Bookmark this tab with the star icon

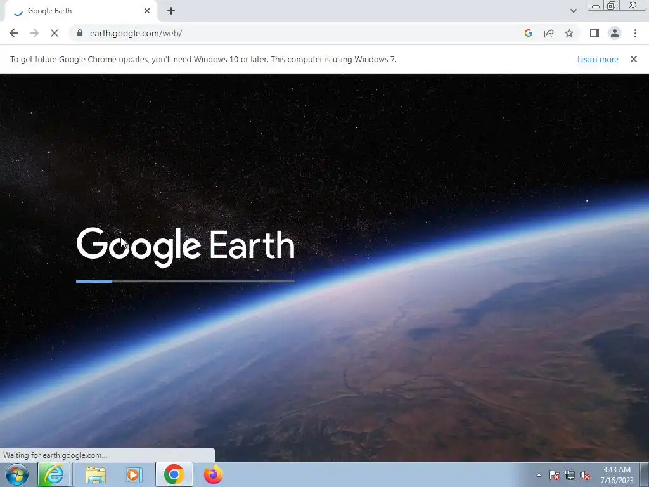(x=569, y=33)
